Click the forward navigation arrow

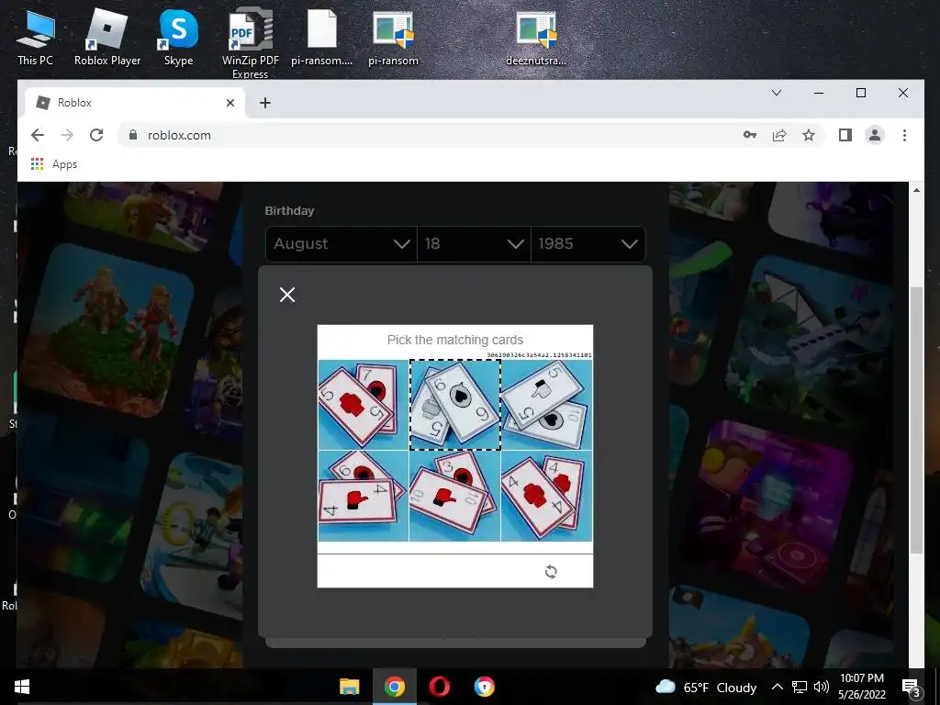[x=66, y=135]
